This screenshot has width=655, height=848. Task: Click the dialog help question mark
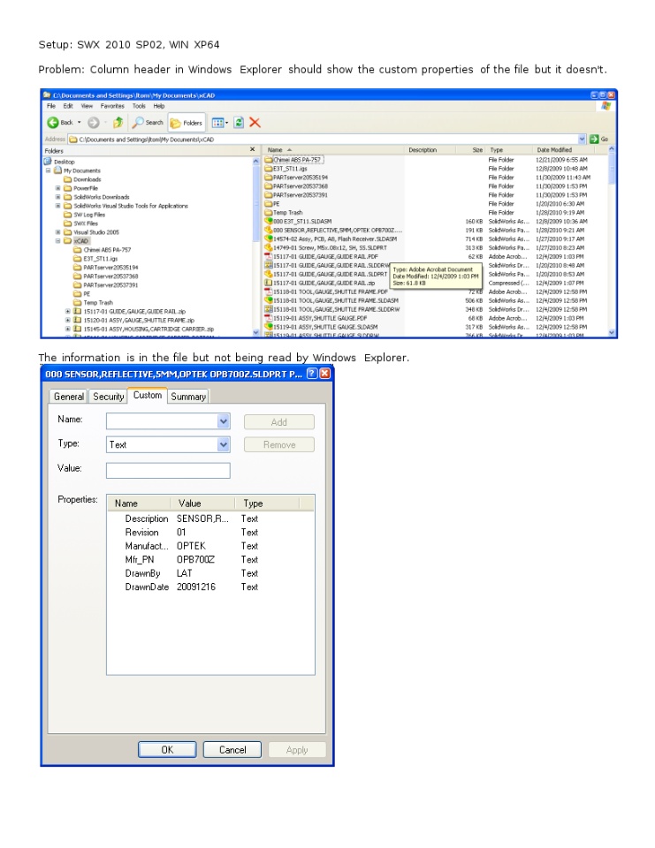click(312, 373)
